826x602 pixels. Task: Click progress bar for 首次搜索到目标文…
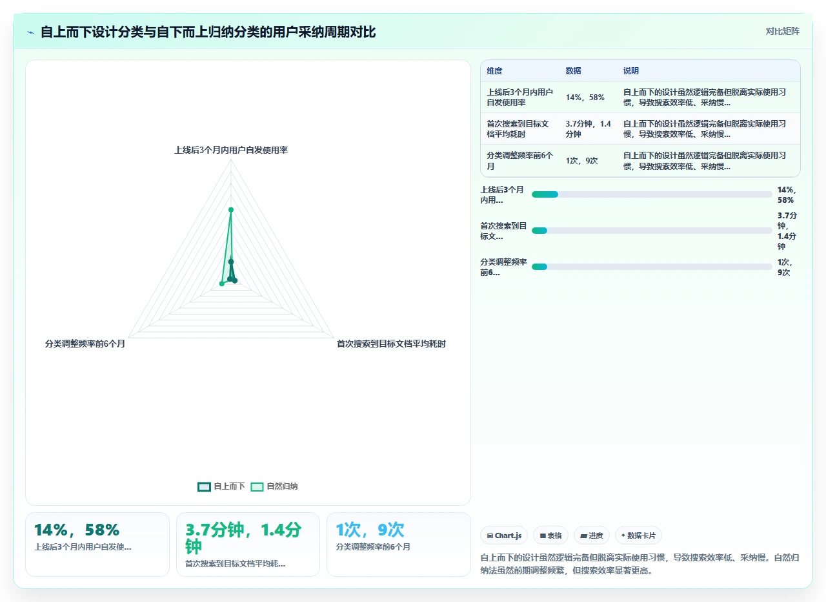click(x=652, y=231)
